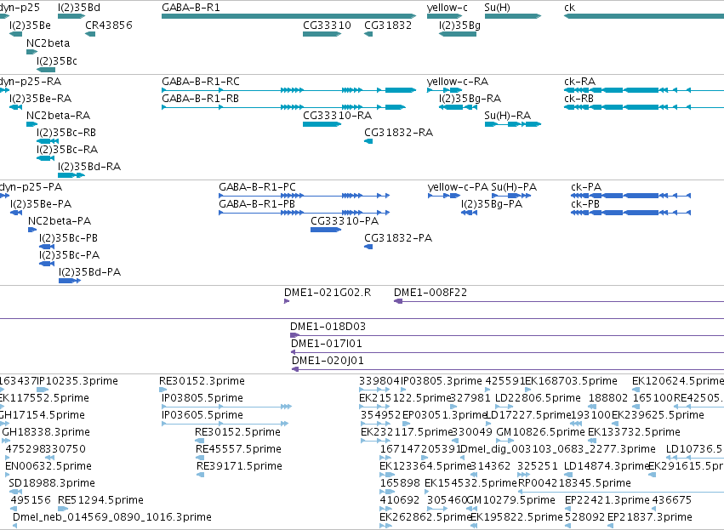724x530 pixels.
Task: Open EST RE39171.5prime
Action: pos(239,467)
